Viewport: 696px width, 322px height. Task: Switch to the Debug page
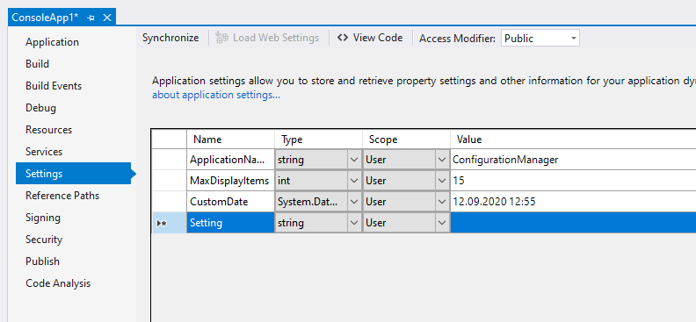pos(40,108)
